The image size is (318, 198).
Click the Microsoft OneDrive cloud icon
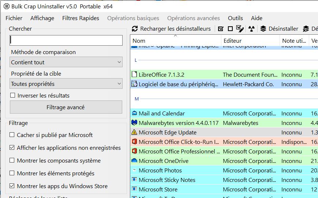(134, 160)
